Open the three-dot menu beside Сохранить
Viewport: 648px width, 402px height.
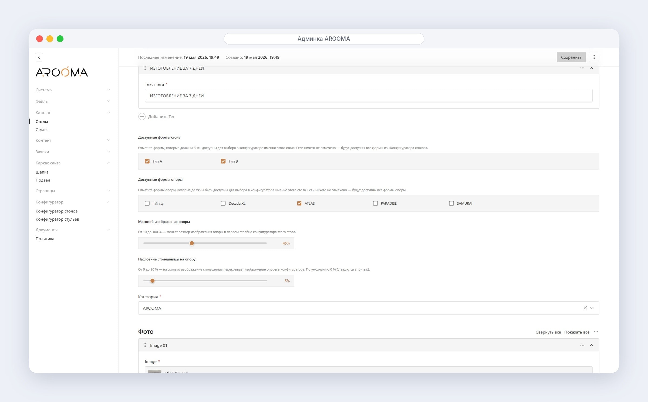[x=594, y=57]
